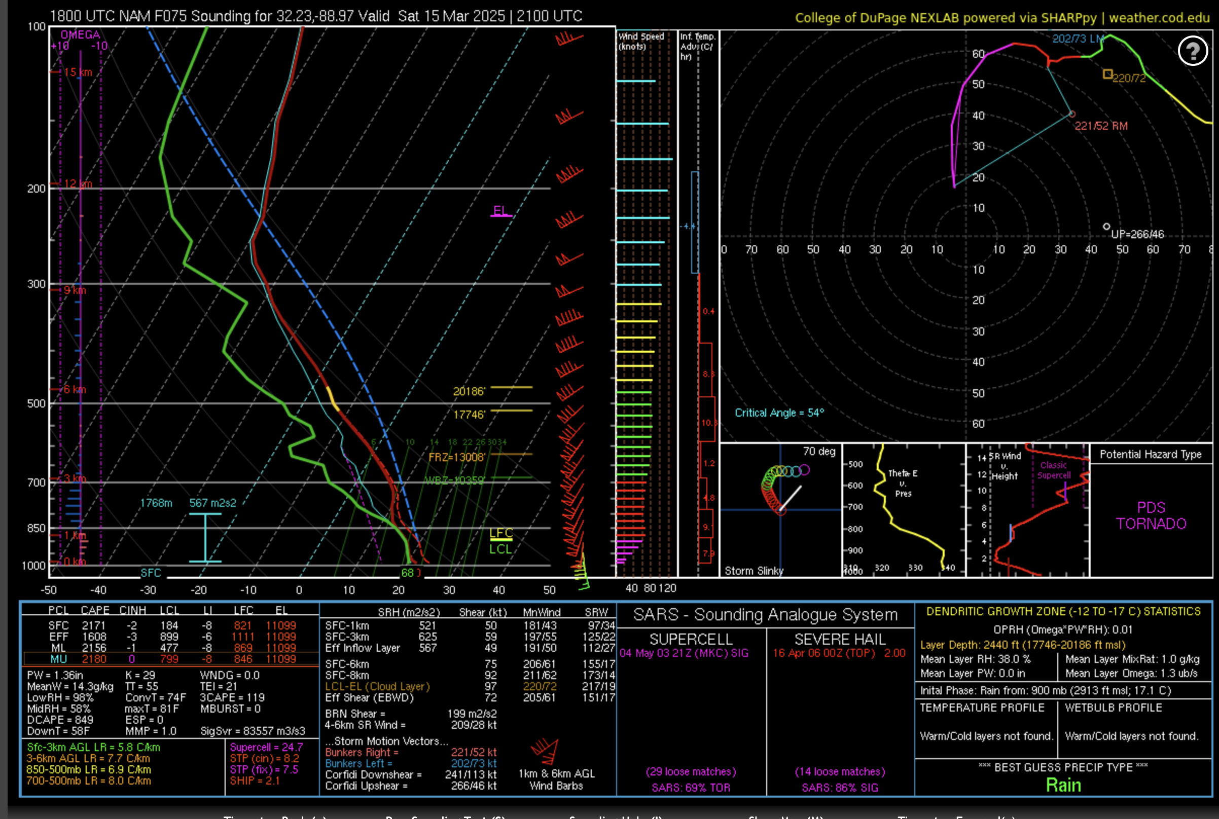This screenshot has width=1219, height=819.
Task: Click '(29 loose matches)' under Supercell
Action: 691,772
